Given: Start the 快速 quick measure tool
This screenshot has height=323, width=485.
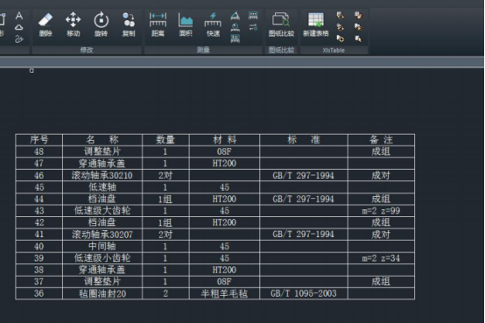Looking at the screenshot, I should coord(213,25).
